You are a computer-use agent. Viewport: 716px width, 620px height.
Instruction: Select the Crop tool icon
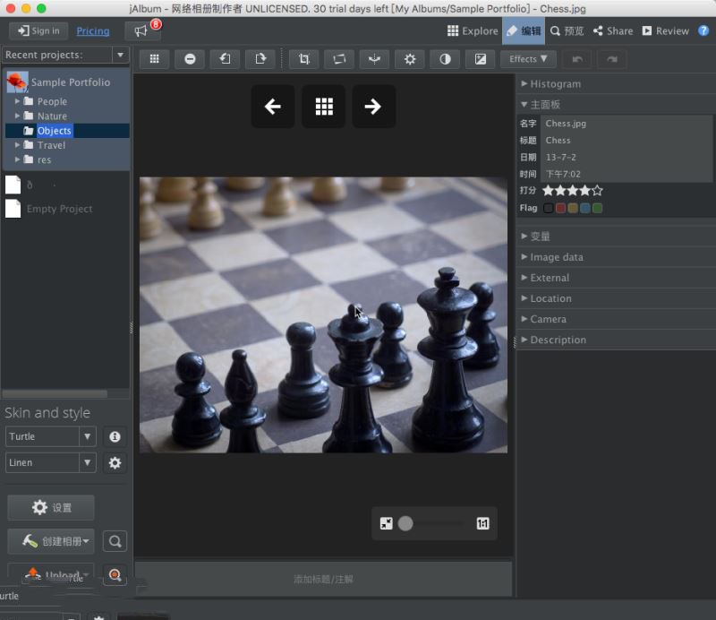pyautogui.click(x=304, y=59)
